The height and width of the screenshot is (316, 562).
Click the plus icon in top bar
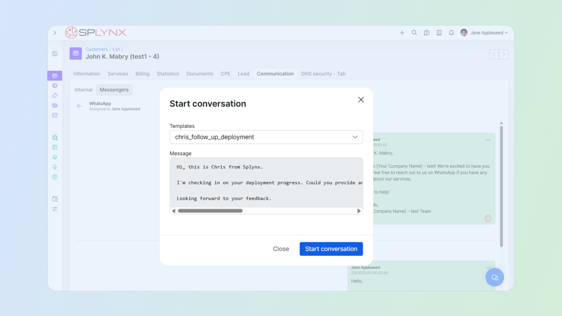point(402,33)
